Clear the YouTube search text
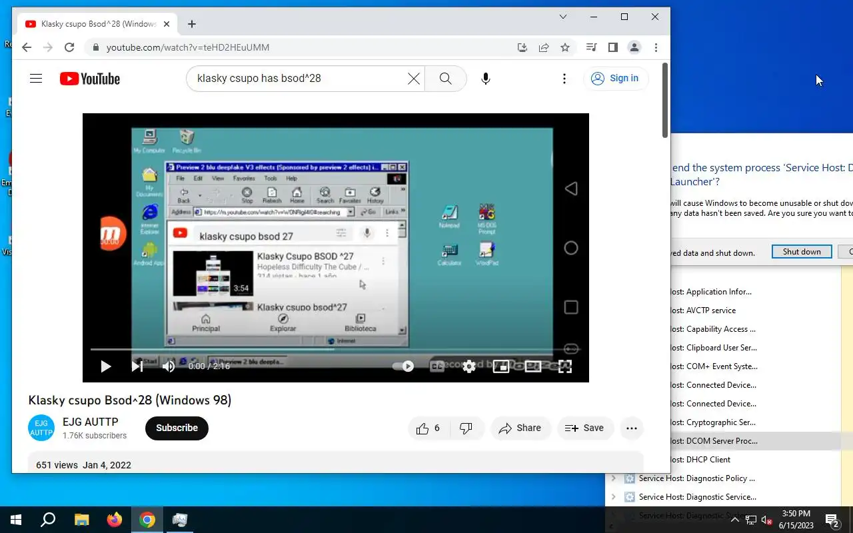 [414, 79]
